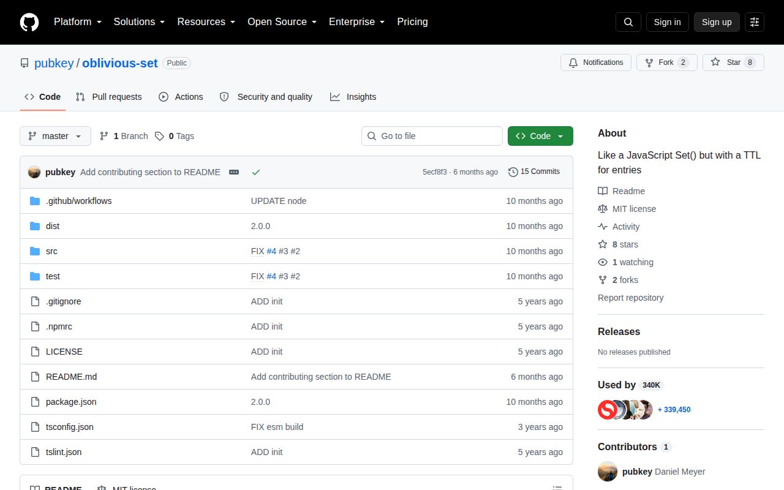This screenshot has height=490, width=784.
Task: Click the 'UPDATE node' commit message
Action: tap(279, 201)
